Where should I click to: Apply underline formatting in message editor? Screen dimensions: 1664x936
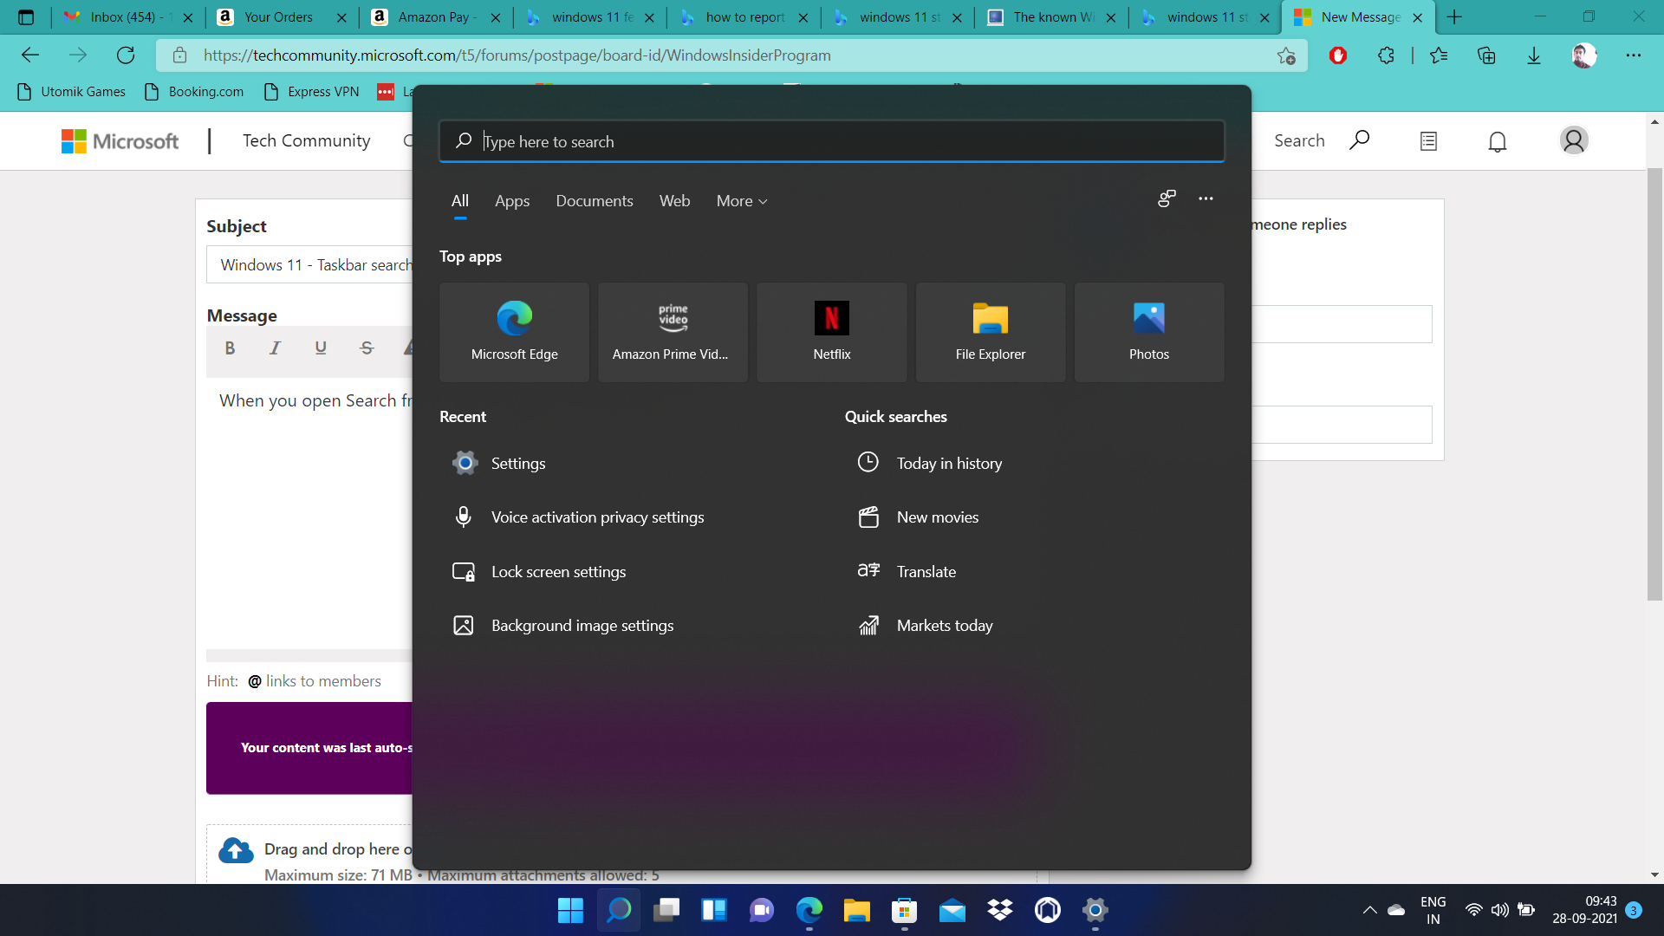321,348
